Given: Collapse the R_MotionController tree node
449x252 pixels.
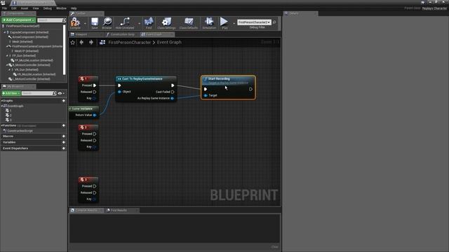Looking at the screenshot, I should (x=7, y=65).
